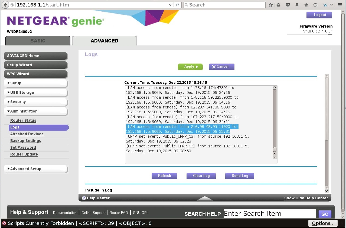Click UPnP set event entry at 06:28:50
Screen dimensions: 346x228
[x=188, y=148]
